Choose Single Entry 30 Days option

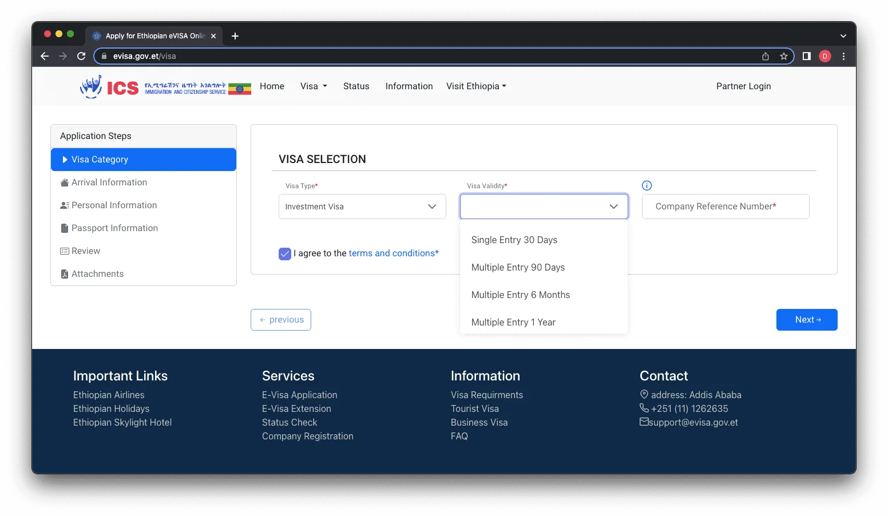click(x=514, y=240)
